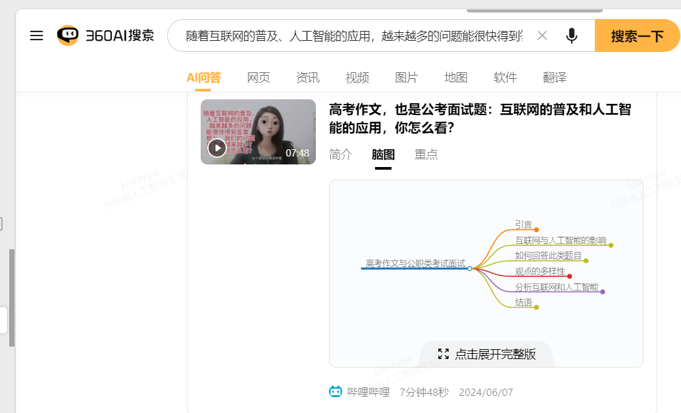Select the 翻译 tab
The width and height of the screenshot is (681, 413).
pyautogui.click(x=555, y=78)
